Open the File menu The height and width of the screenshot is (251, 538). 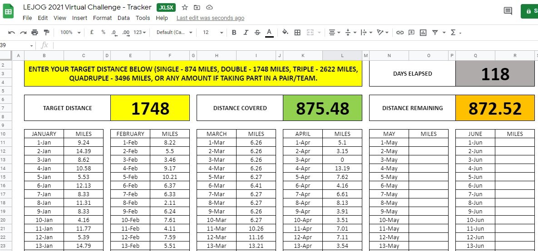(x=27, y=18)
